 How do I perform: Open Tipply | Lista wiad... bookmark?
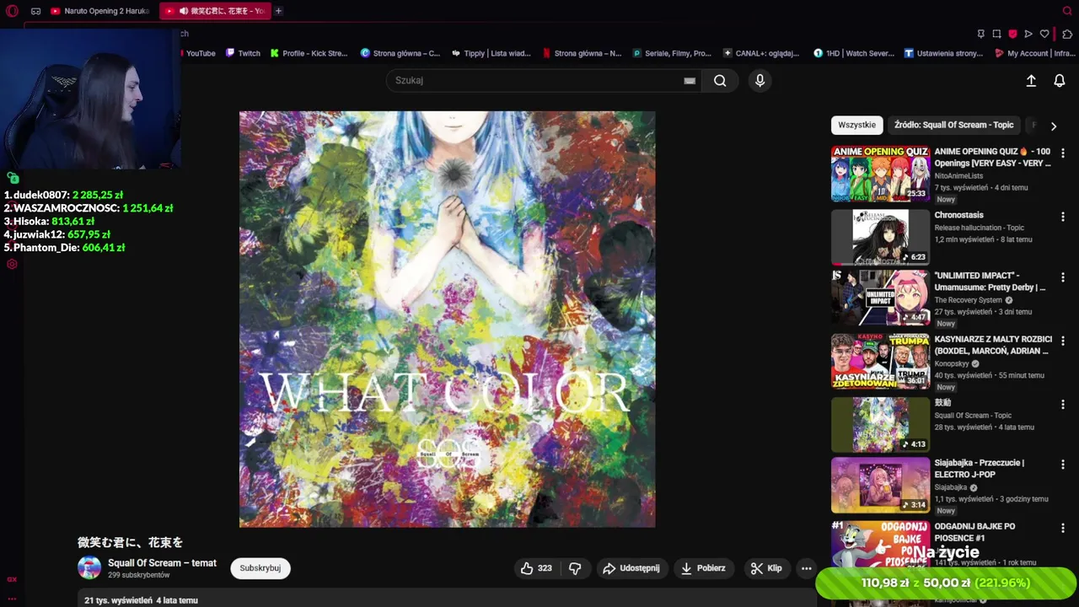coord(491,53)
